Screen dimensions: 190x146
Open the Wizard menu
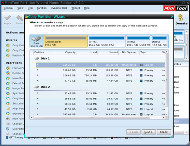(76, 8)
